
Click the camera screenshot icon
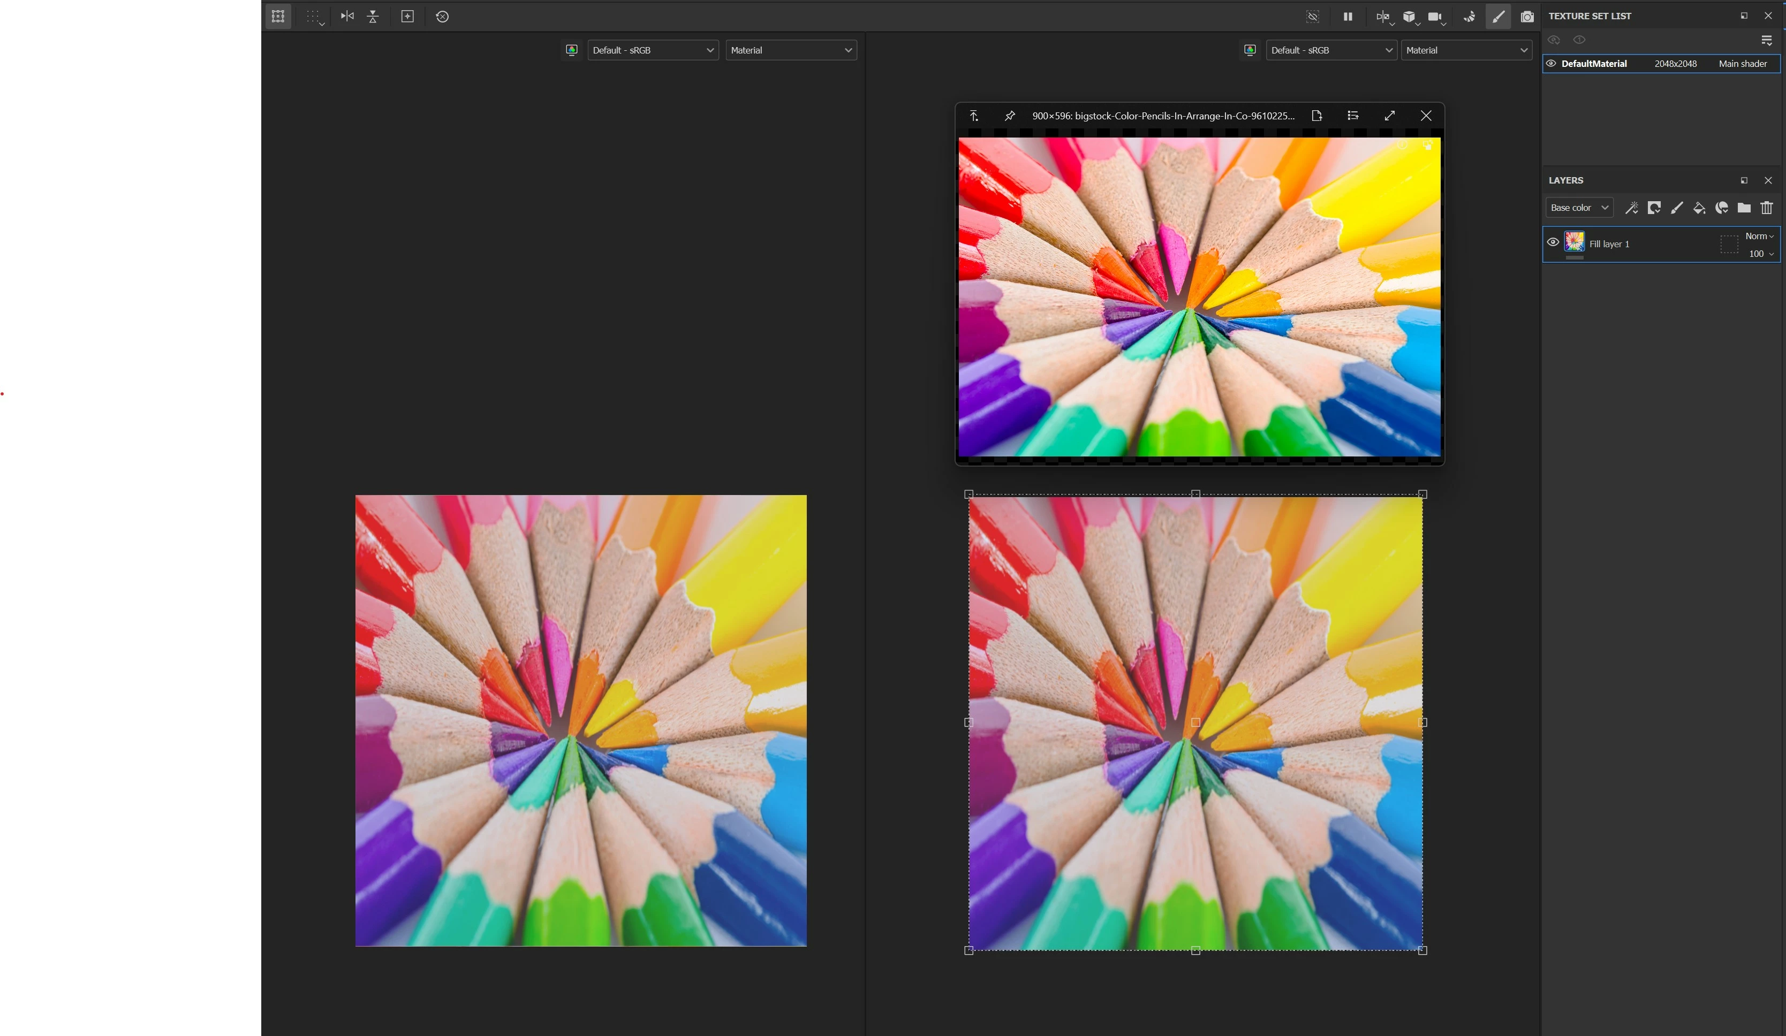pos(1526,16)
